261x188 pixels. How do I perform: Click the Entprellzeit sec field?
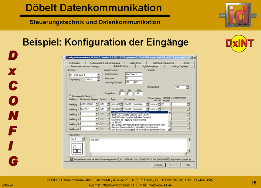coord(130,93)
